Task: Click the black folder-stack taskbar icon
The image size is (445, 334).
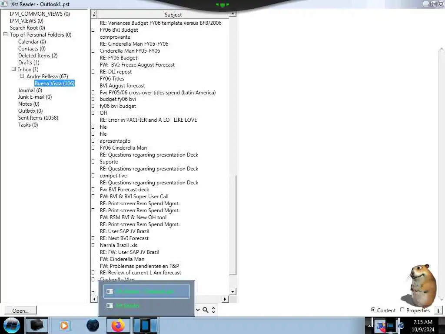Action: pyautogui.click(x=37, y=325)
